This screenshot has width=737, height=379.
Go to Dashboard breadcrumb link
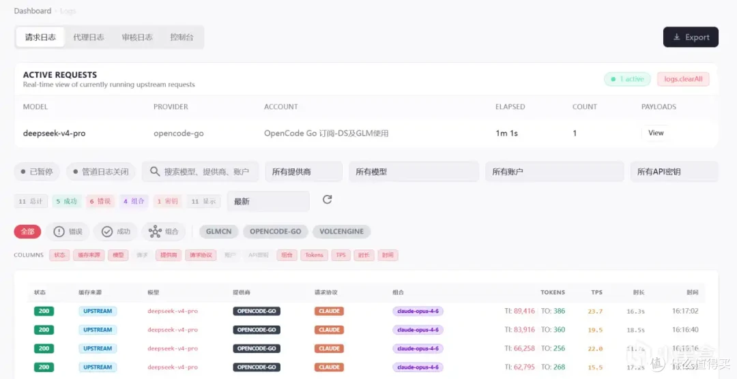[x=33, y=10]
